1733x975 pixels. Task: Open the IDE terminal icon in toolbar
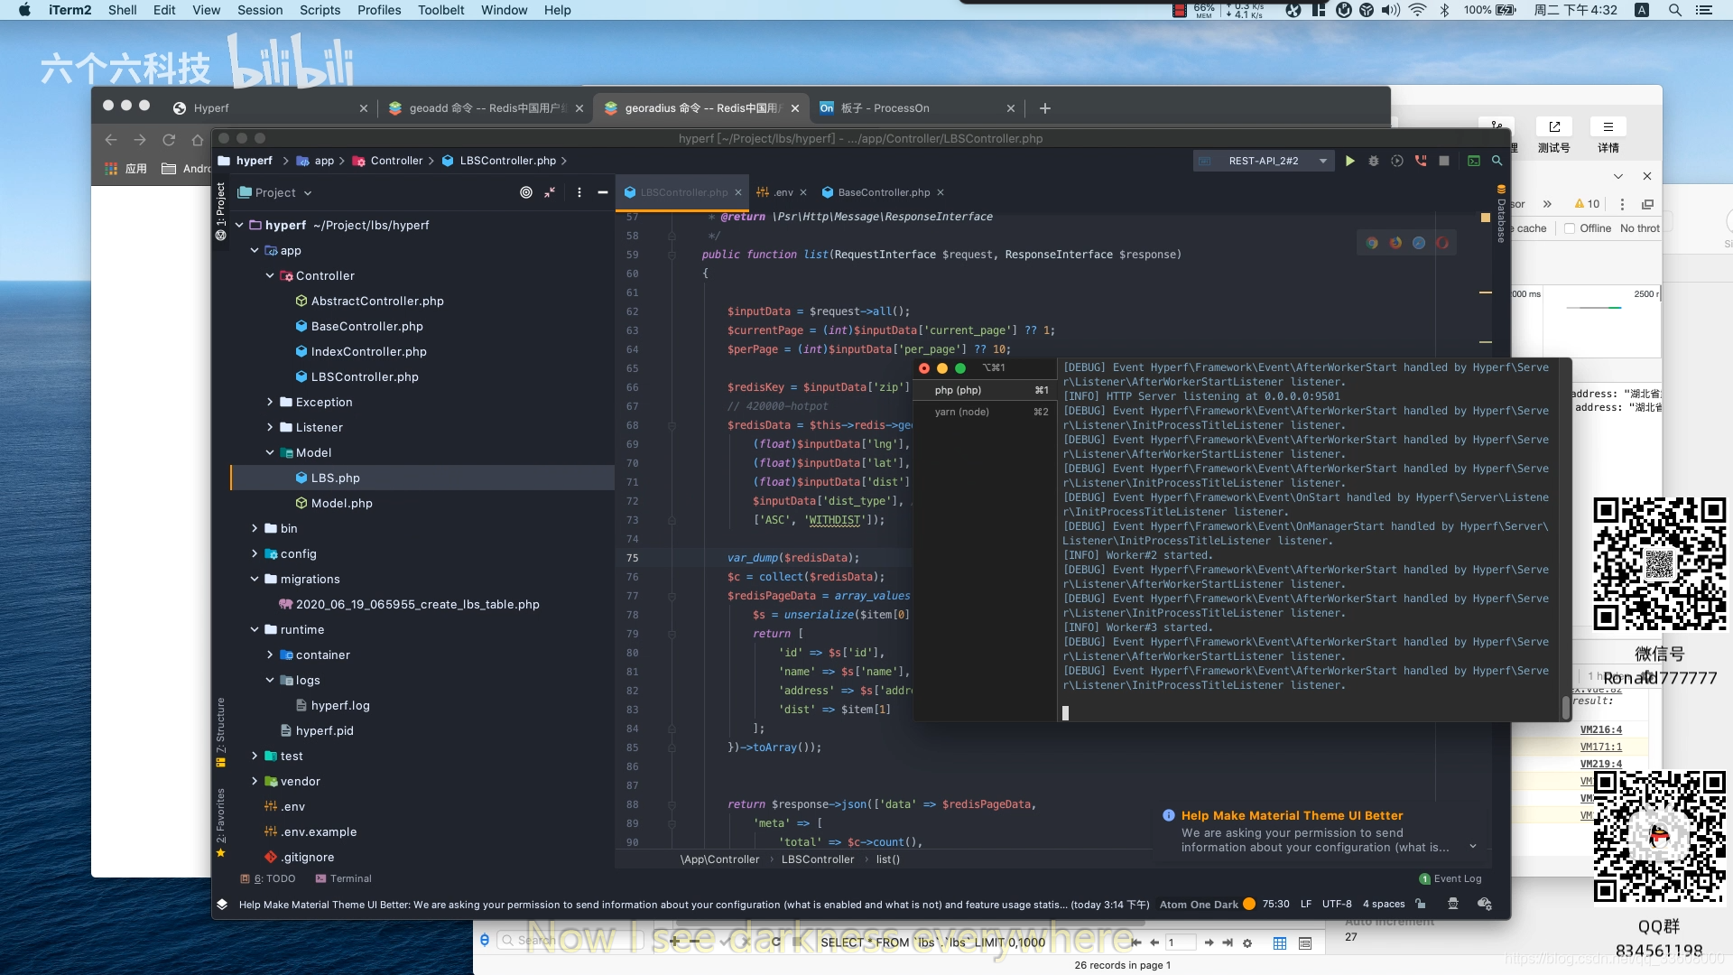[x=1474, y=161]
